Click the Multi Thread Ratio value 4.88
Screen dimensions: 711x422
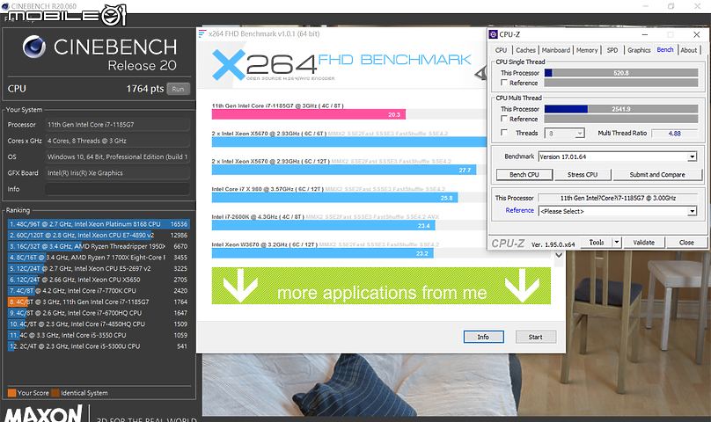click(x=674, y=134)
